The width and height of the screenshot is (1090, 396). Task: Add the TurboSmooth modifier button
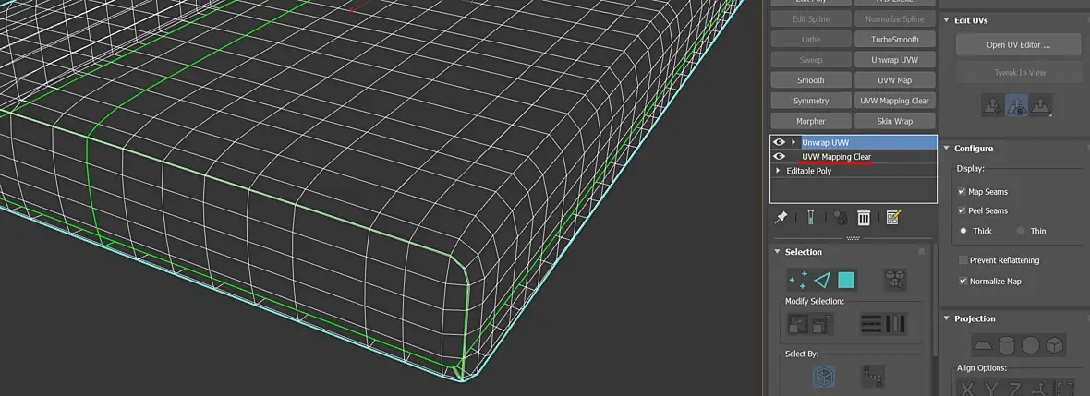(x=895, y=40)
